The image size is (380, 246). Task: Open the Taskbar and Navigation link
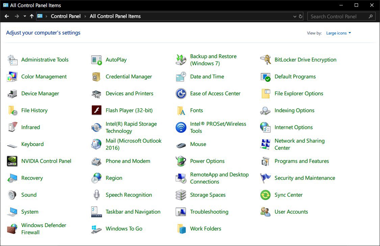[x=133, y=212]
